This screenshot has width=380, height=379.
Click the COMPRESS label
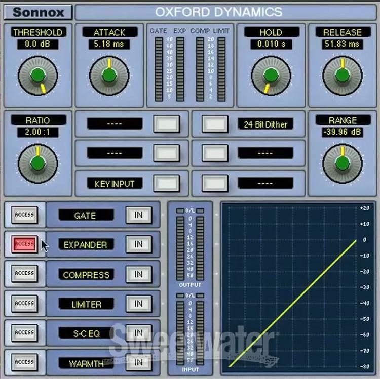(x=86, y=275)
